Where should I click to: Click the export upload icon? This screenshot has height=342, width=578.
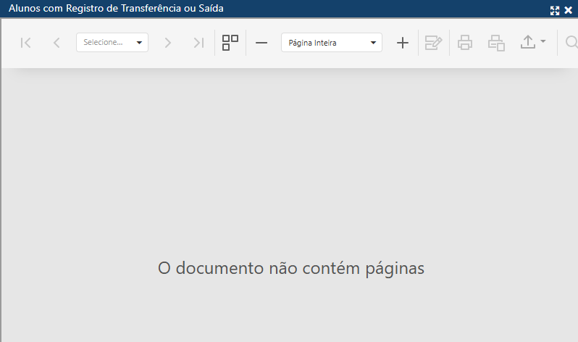[528, 43]
